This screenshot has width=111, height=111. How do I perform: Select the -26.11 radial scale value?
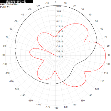tap(60, 41)
